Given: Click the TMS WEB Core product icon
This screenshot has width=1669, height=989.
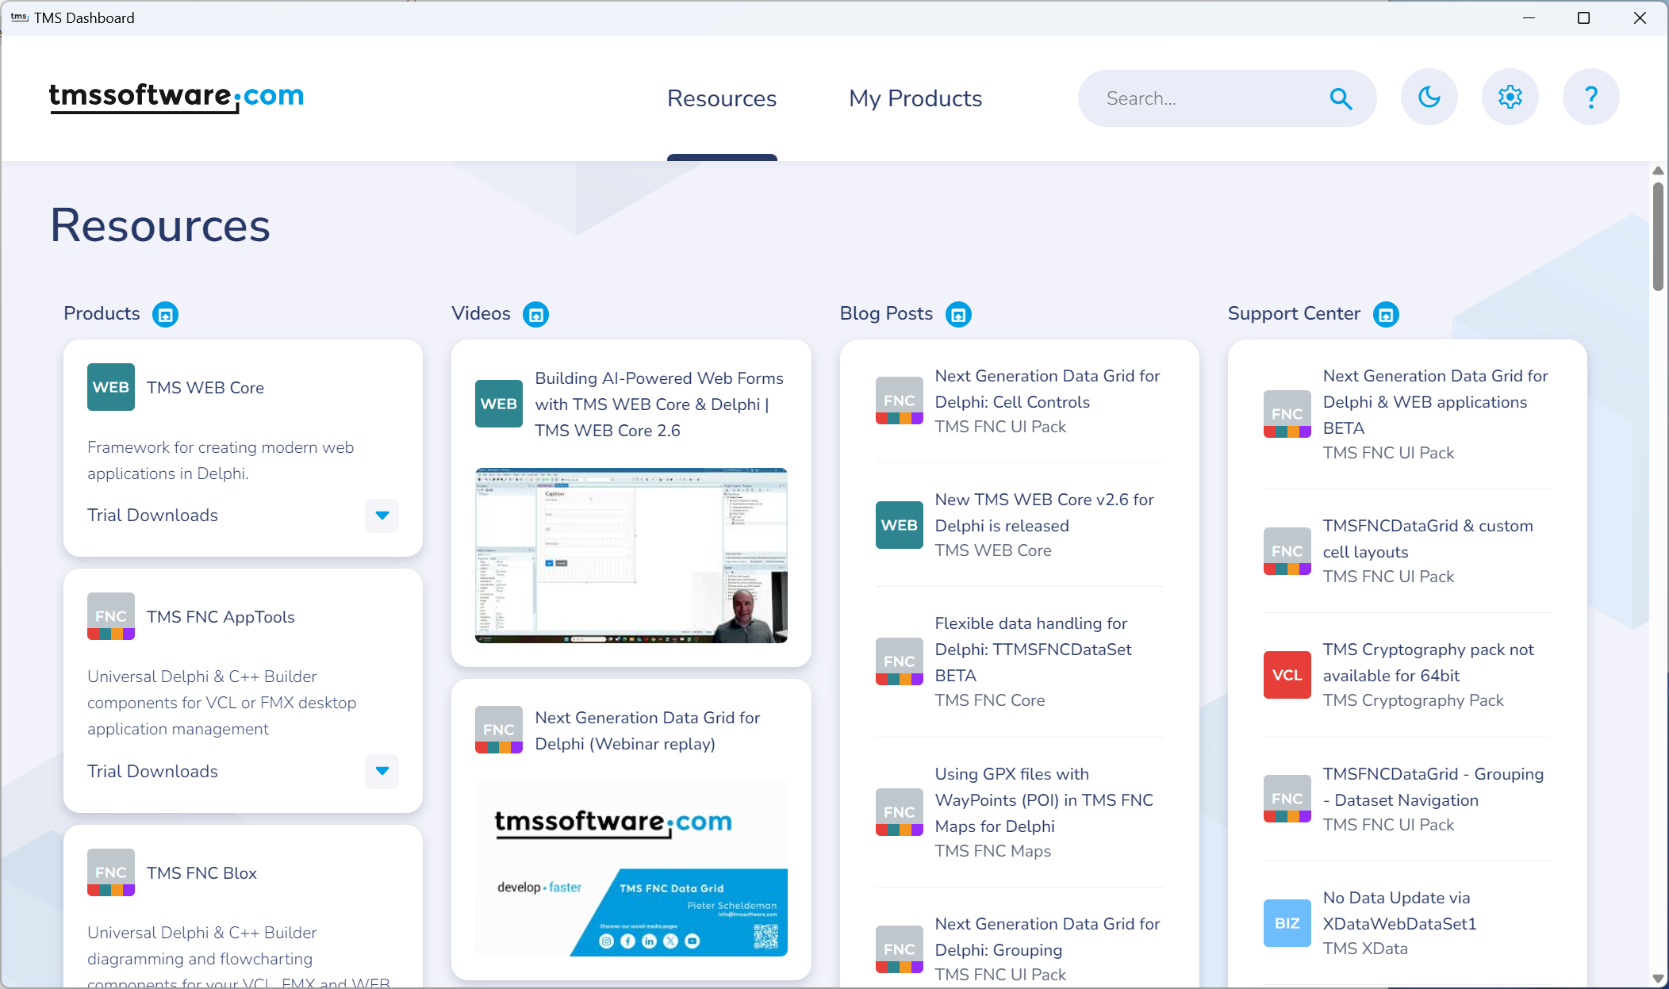Looking at the screenshot, I should tap(110, 386).
